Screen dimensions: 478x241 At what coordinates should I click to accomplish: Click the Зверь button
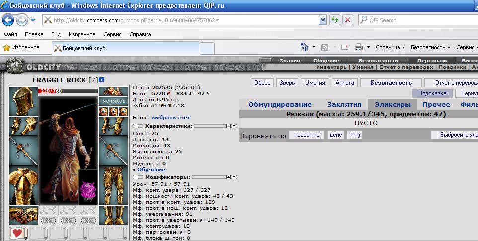(287, 83)
